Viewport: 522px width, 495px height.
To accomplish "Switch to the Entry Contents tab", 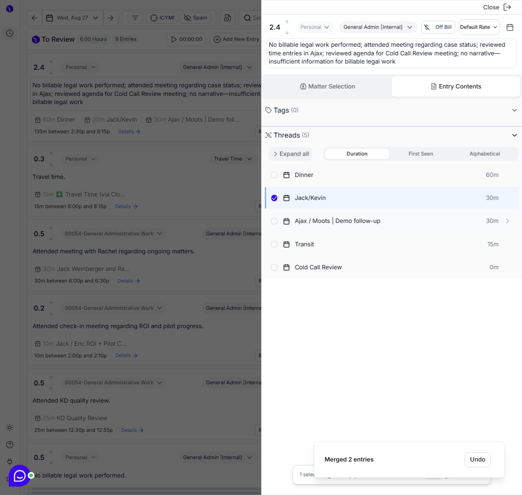I will pos(456,87).
